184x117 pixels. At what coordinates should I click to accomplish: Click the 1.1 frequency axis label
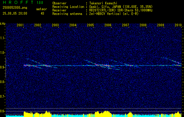pos(2,38)
